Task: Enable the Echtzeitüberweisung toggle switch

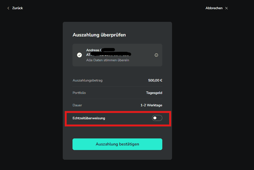Action: 157,118
